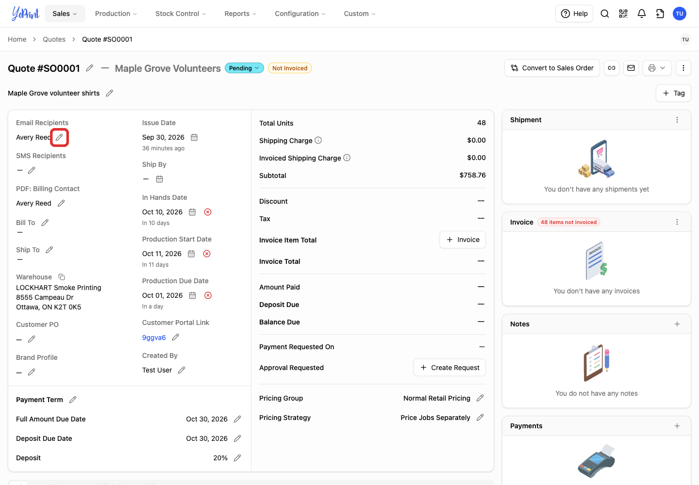Open calendar for Ship By date
Viewport: 699px width, 485px height.
coord(159,179)
